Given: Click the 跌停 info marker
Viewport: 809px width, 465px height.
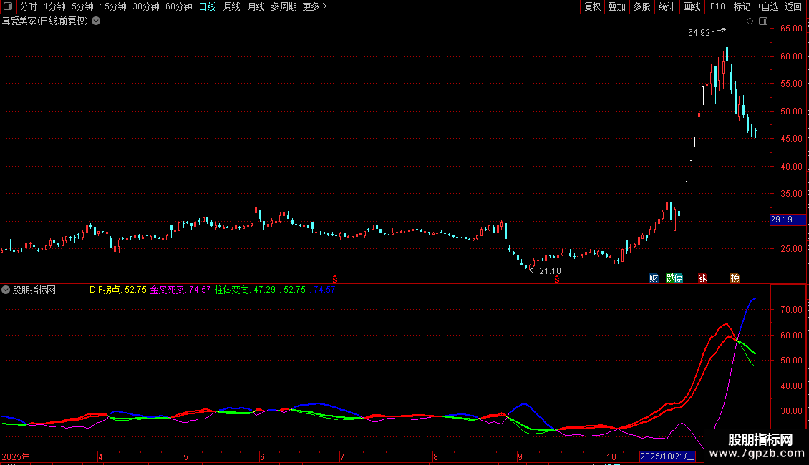Looking at the screenshot, I should click(x=674, y=278).
